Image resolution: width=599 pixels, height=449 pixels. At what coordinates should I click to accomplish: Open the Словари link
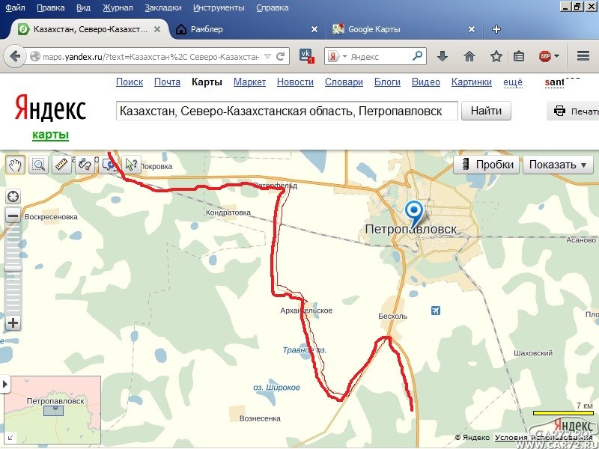(x=344, y=82)
